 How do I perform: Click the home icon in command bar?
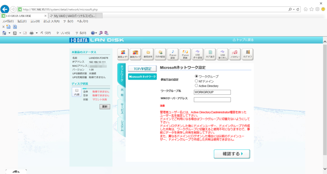click(4, 33)
